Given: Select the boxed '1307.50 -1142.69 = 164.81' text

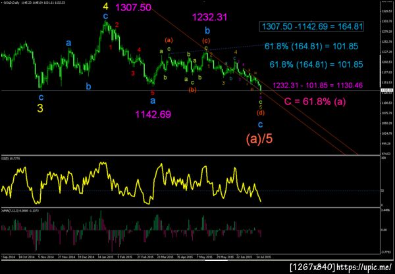Looking at the screenshot, I should click(312, 26).
